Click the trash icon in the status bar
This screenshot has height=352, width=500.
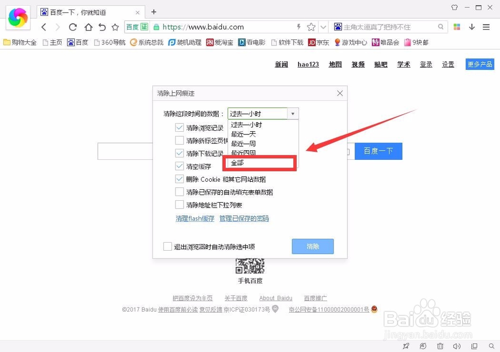tap(440, 346)
